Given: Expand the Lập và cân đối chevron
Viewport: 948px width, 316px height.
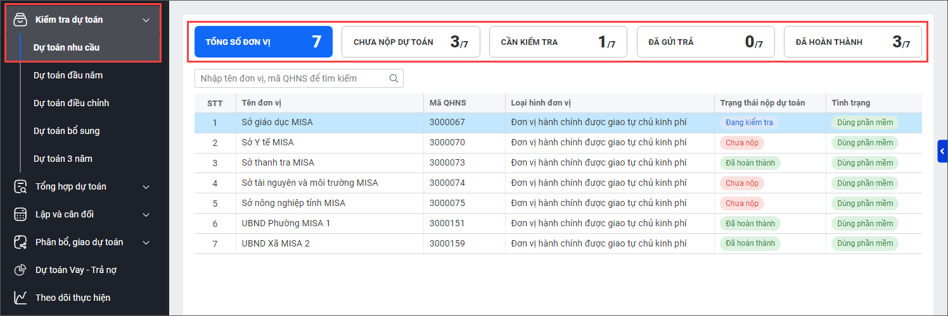Looking at the screenshot, I should click(146, 215).
